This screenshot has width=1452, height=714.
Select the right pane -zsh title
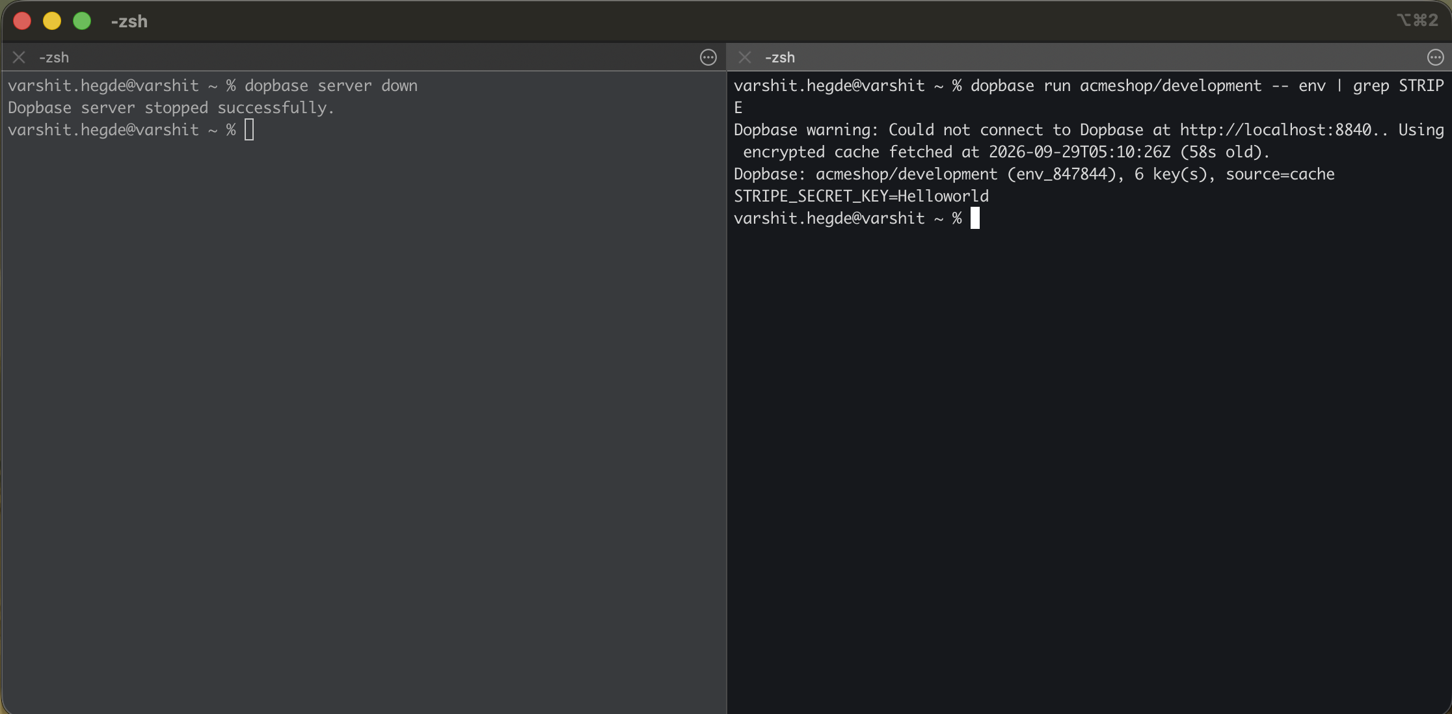point(780,57)
